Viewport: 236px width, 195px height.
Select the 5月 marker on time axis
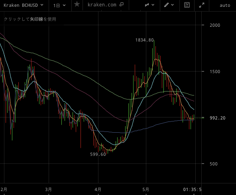point(146,189)
